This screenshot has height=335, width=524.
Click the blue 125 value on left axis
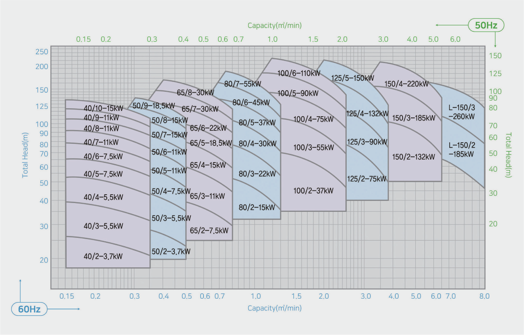click(42, 106)
